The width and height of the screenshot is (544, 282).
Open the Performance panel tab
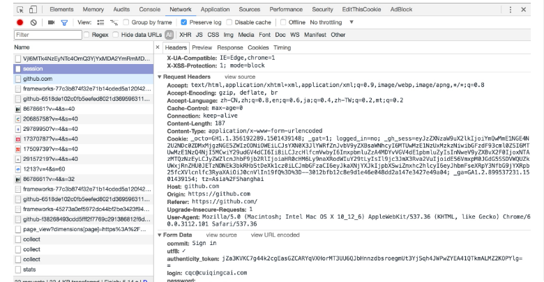click(286, 10)
